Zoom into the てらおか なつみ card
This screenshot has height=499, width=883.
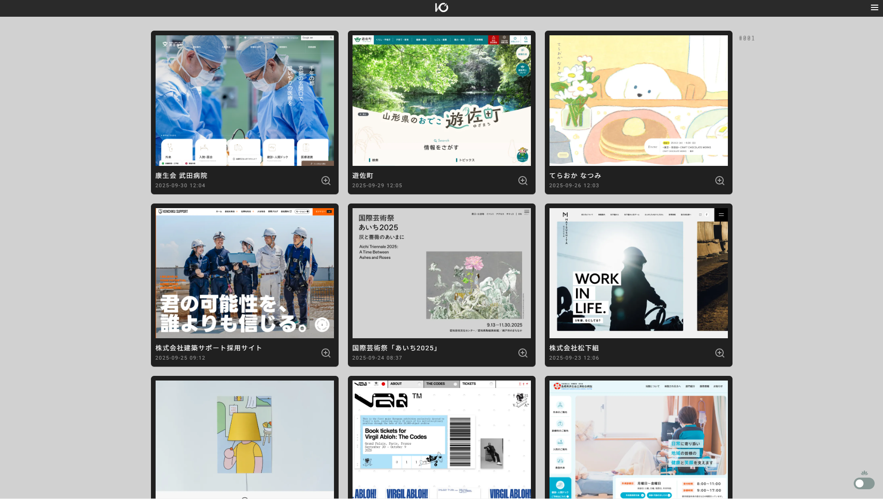pos(720,181)
